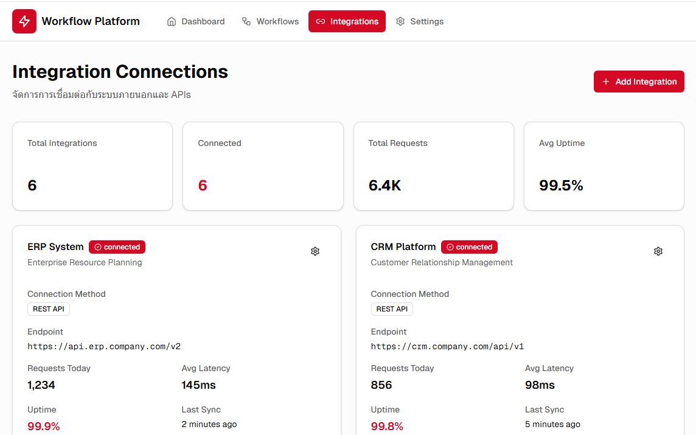Open the Total Requests stat card
Screen dimensions: 696x435
point(434,166)
